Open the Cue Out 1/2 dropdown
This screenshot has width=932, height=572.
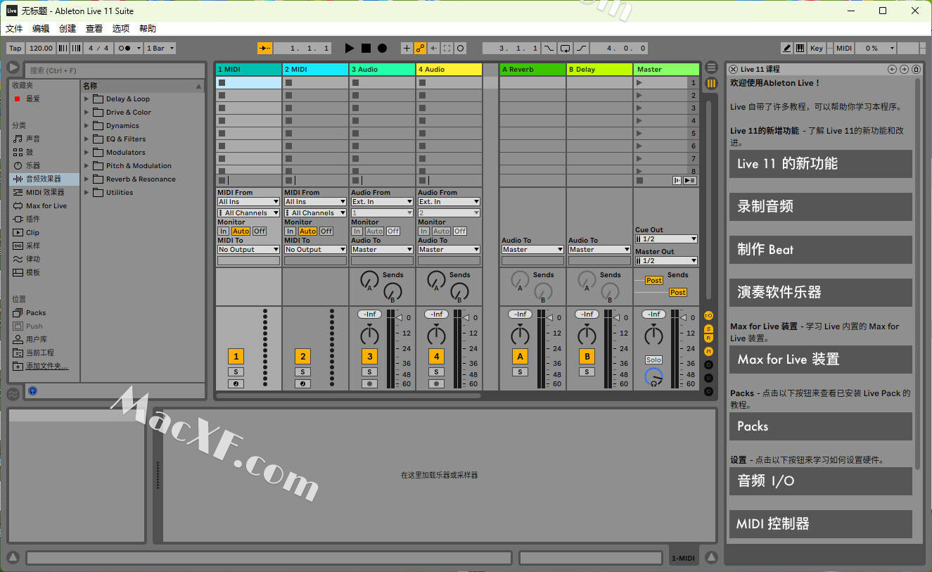(x=666, y=239)
